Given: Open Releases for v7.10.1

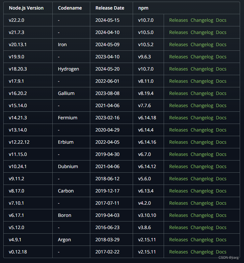Looking at the screenshot, I should coord(178,203).
